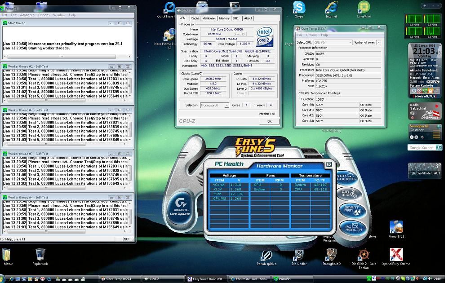The height and width of the screenshot is (283, 453).
Task: Open the Maxxx folder on desktop
Action: point(8,257)
